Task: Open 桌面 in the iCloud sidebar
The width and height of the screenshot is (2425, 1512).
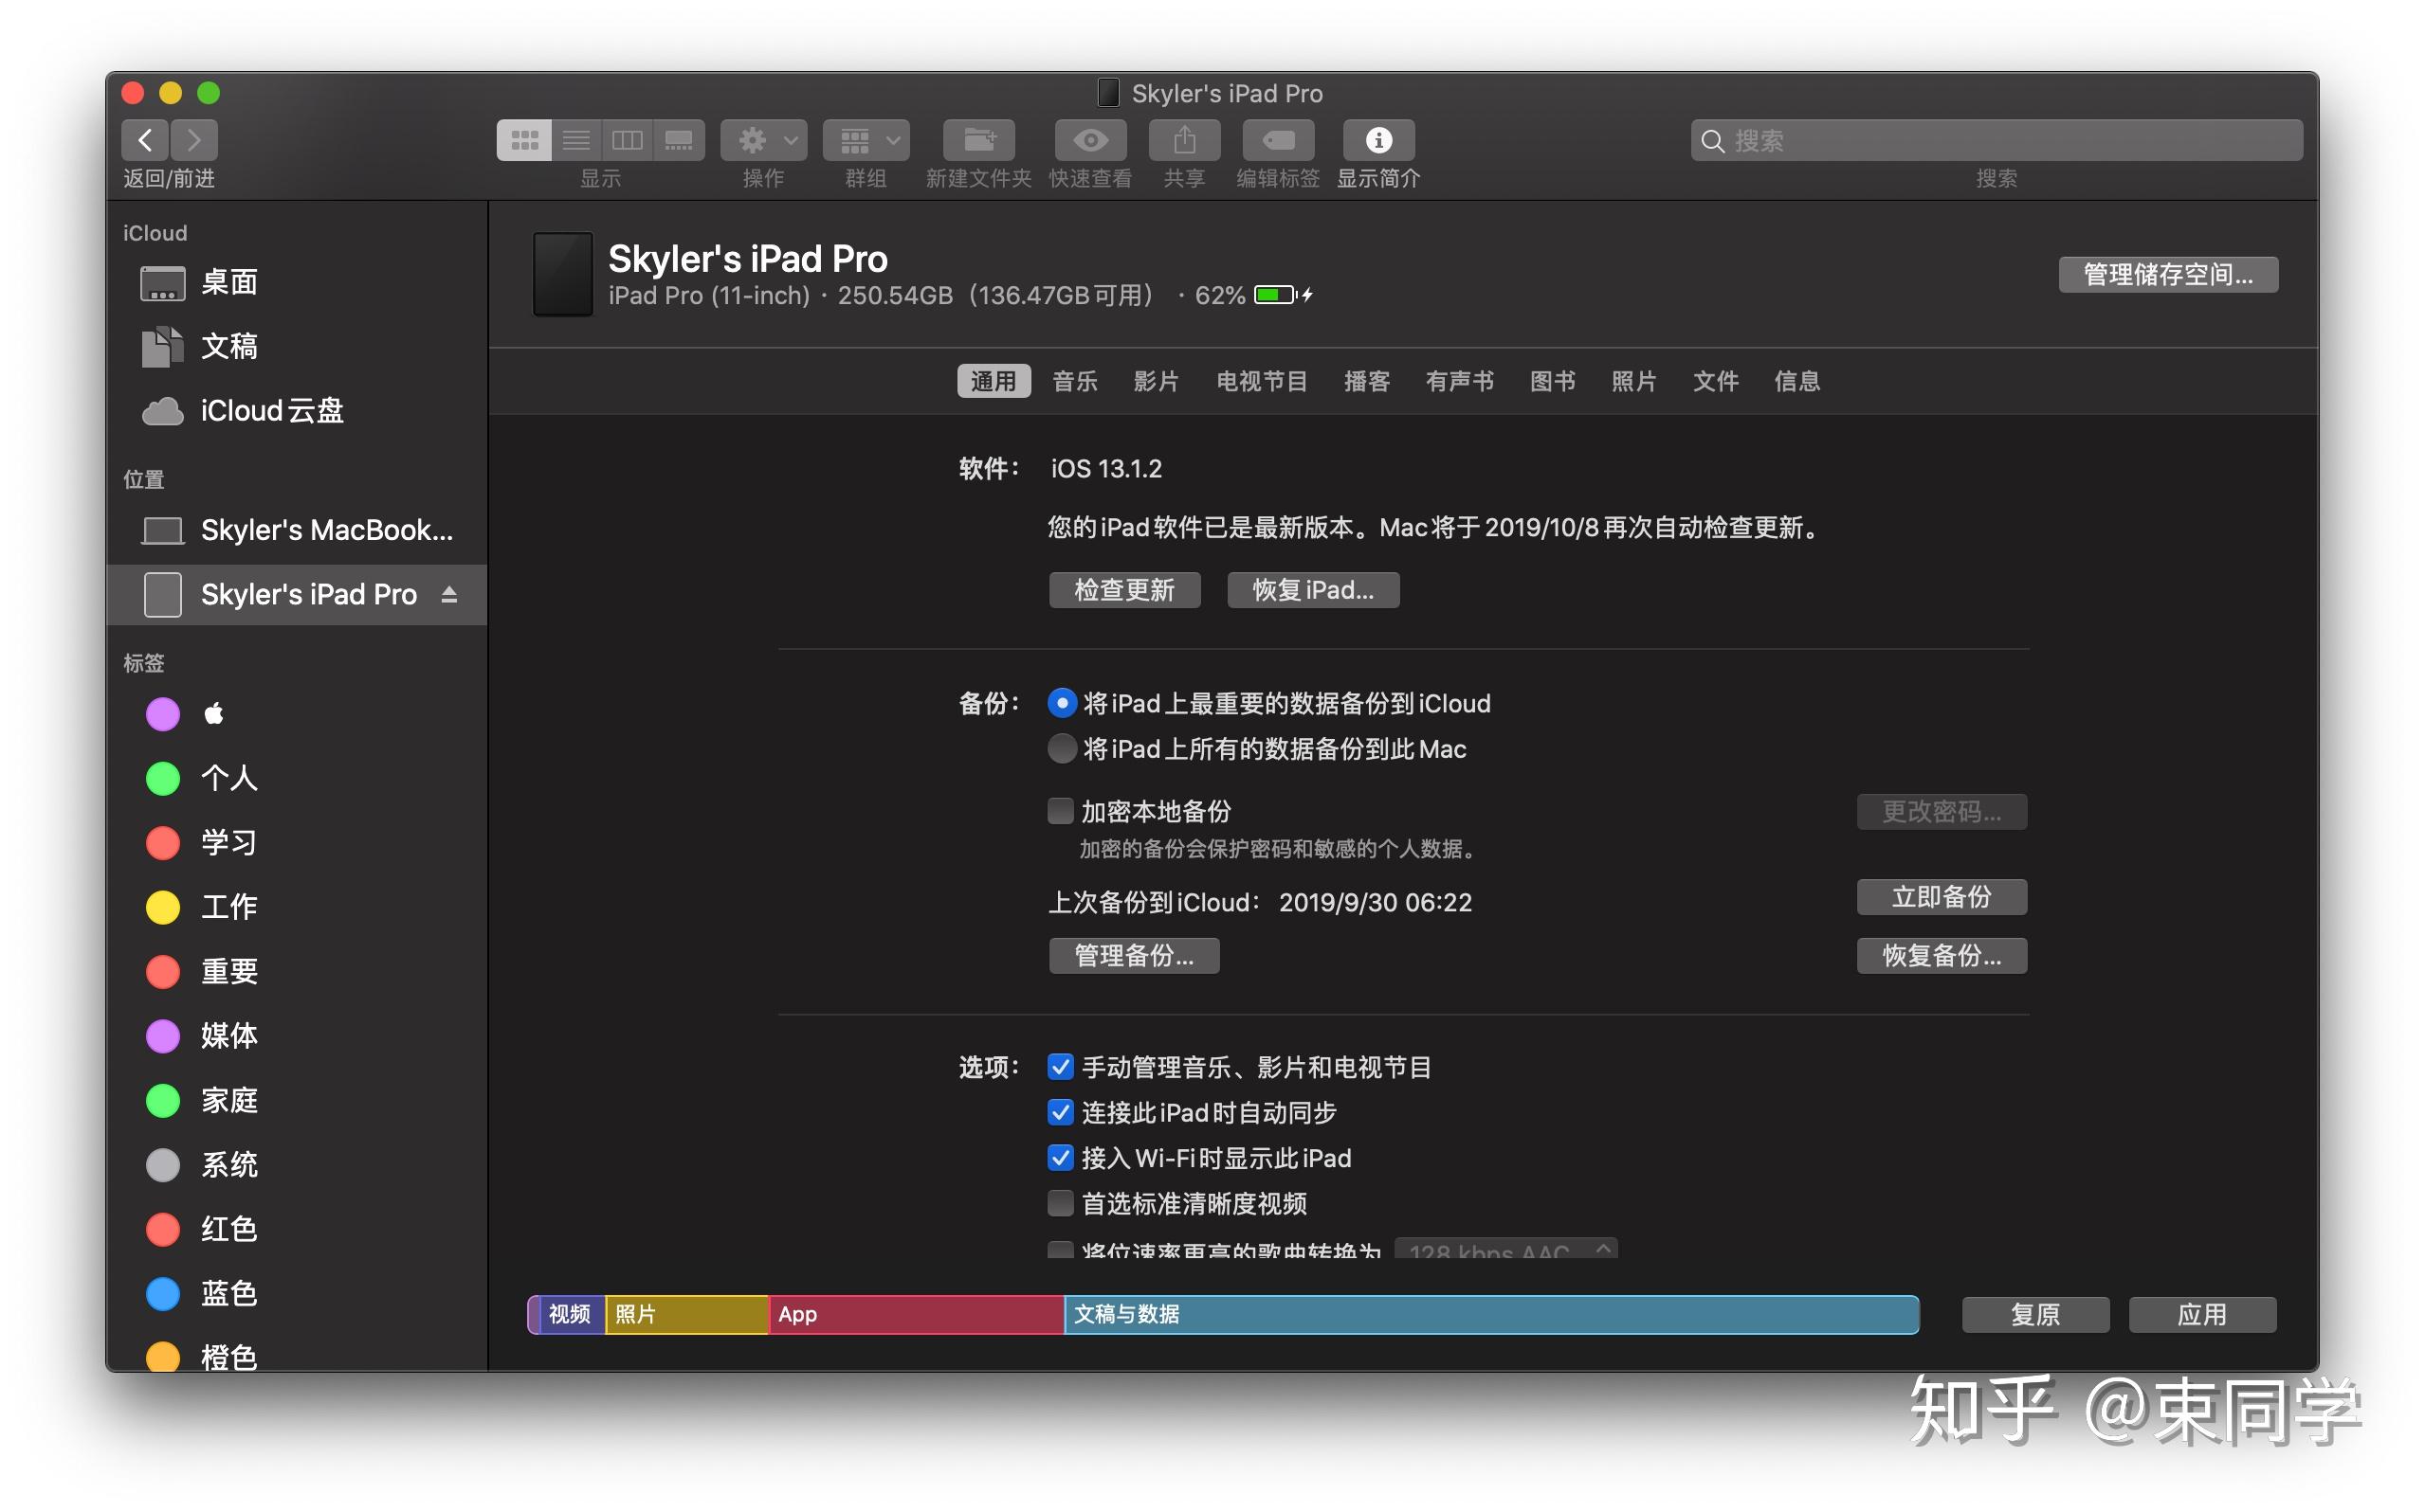Action: 297,282
